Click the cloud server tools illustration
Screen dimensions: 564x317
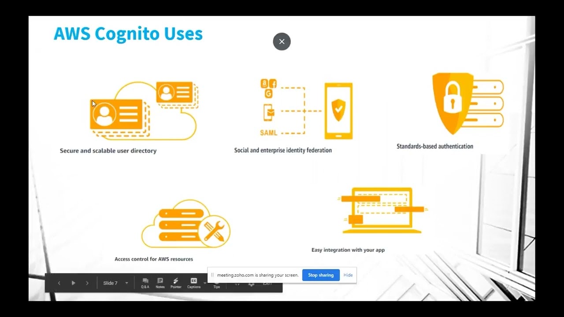pyautogui.click(x=186, y=223)
